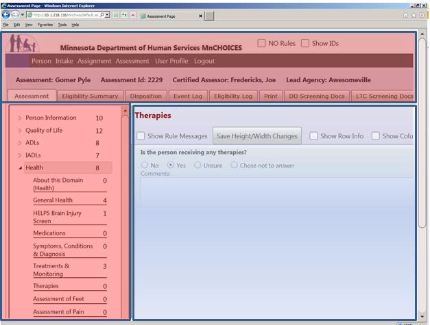Click the MnCHOICES family logo
The image size is (430, 325).
(23, 43)
